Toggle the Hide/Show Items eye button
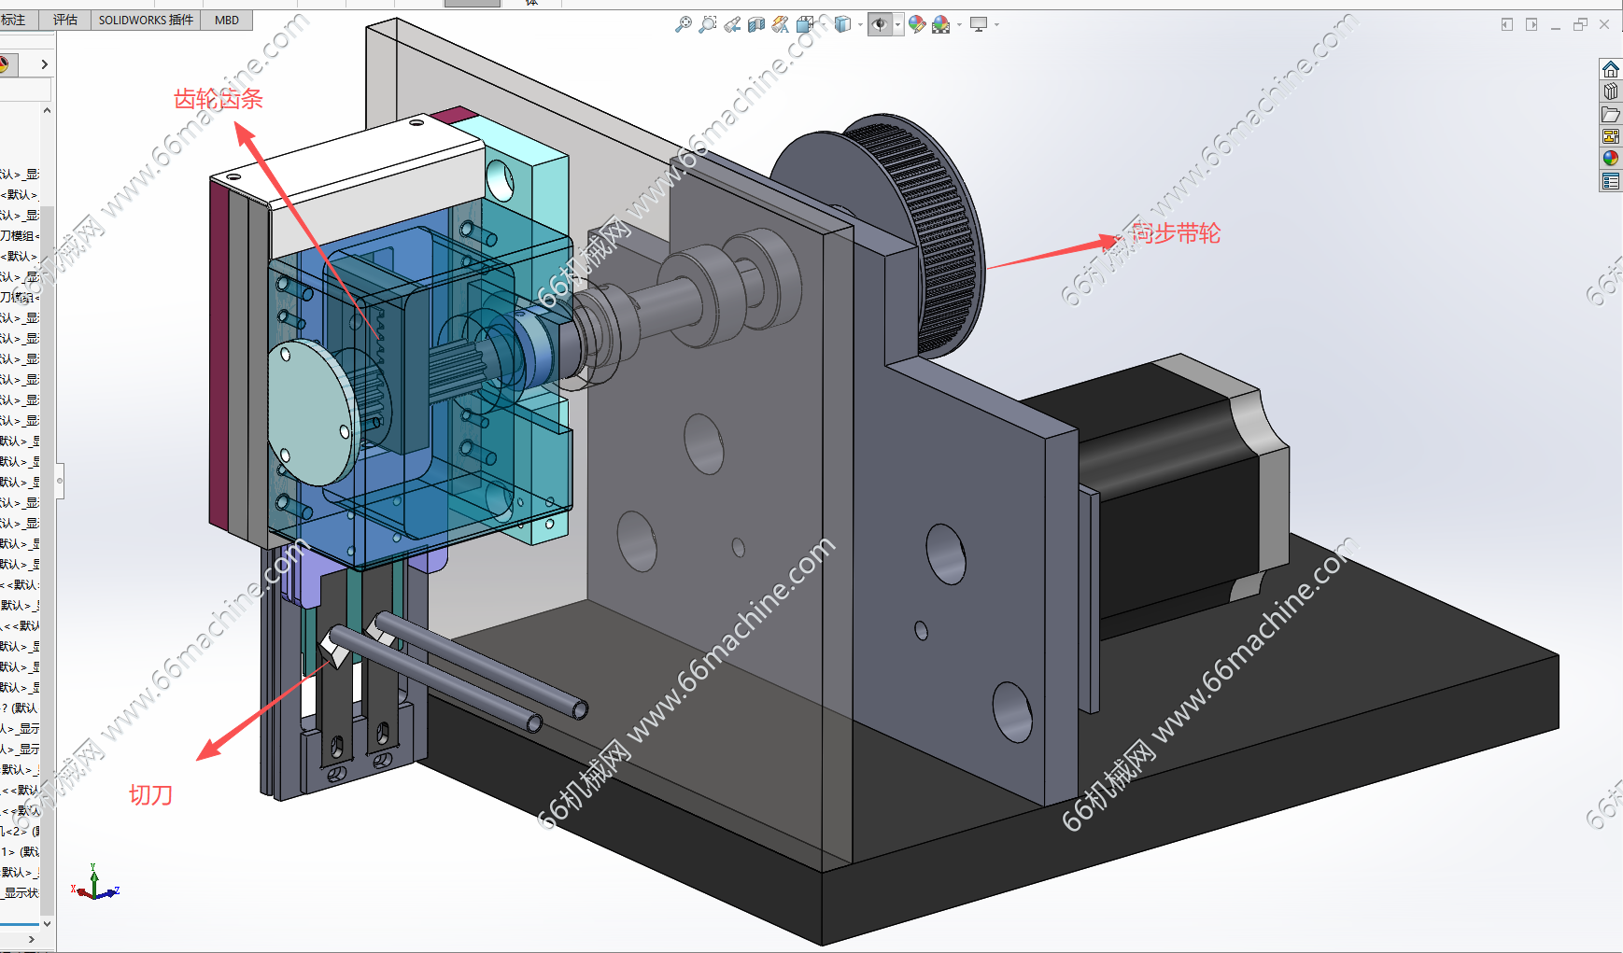 click(x=880, y=24)
